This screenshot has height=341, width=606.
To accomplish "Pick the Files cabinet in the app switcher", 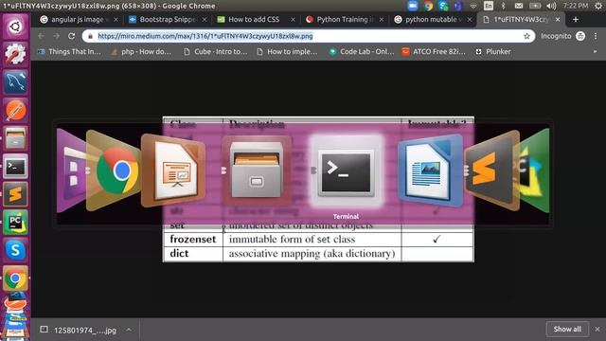I will pyautogui.click(x=257, y=170).
